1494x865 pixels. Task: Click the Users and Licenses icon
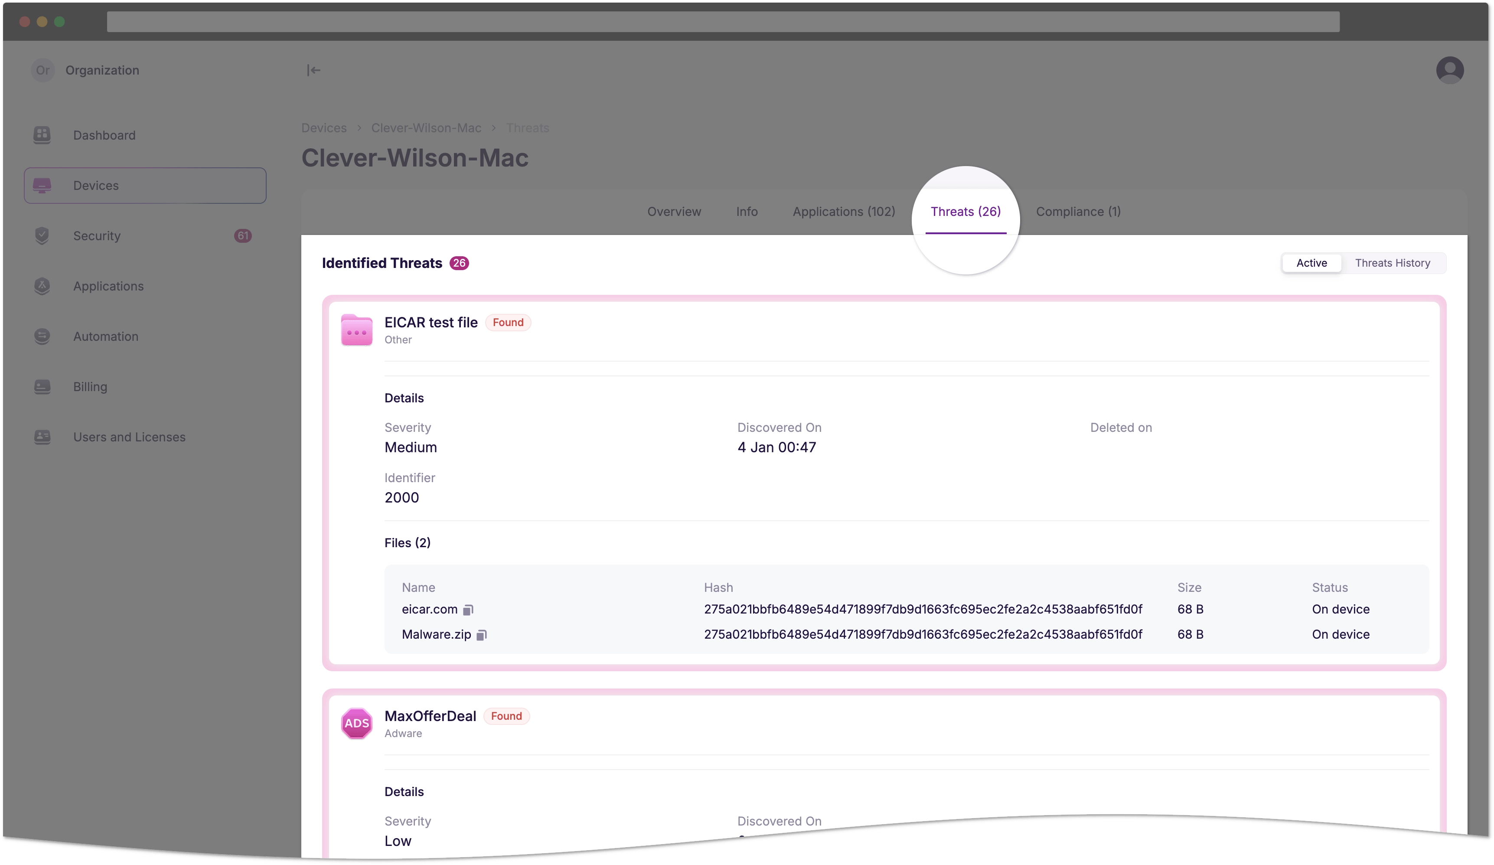(42, 437)
